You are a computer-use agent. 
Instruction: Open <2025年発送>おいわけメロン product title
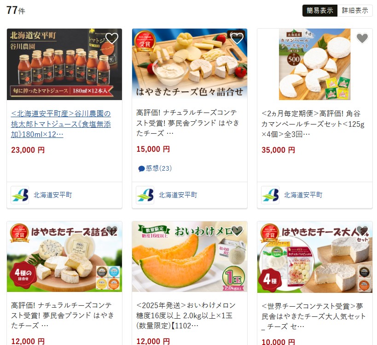coord(186,315)
